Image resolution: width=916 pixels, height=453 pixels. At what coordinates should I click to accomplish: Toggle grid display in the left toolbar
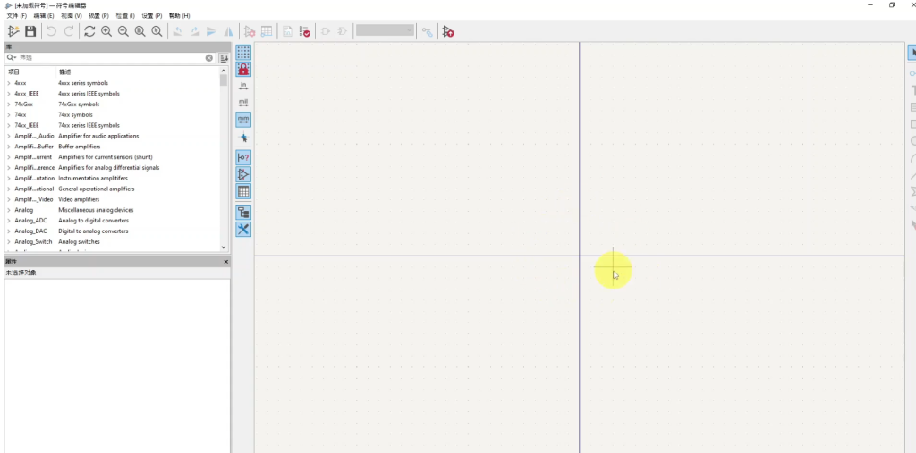[243, 53]
